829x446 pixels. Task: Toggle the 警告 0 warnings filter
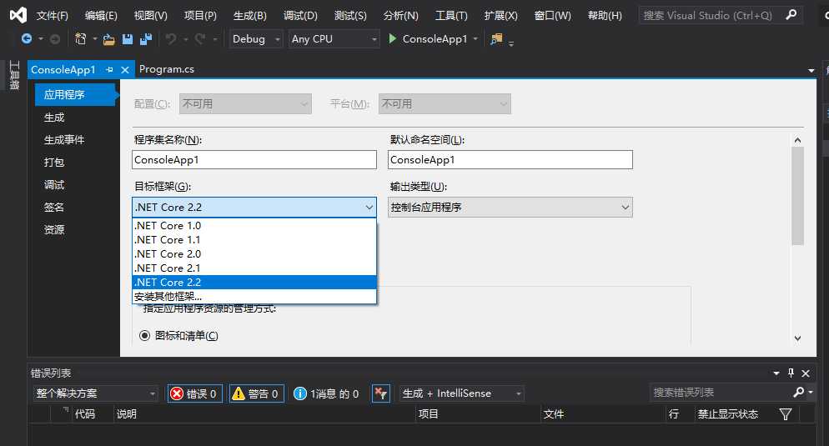pos(256,393)
